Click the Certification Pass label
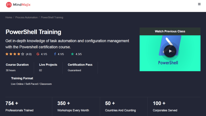The image size is (206, 116). 80,65
